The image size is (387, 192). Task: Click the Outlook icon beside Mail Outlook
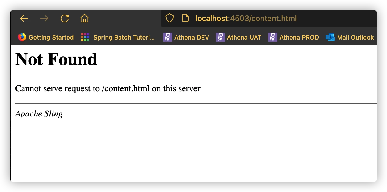tap(330, 37)
